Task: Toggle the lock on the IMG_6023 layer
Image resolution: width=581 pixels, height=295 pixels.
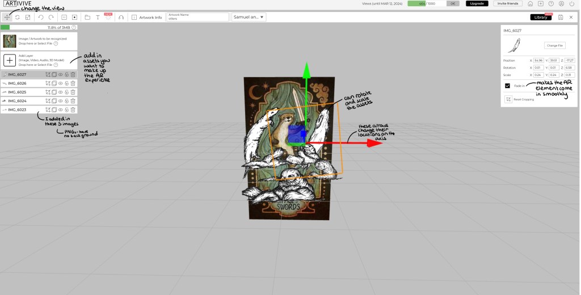Action: [x=67, y=109]
